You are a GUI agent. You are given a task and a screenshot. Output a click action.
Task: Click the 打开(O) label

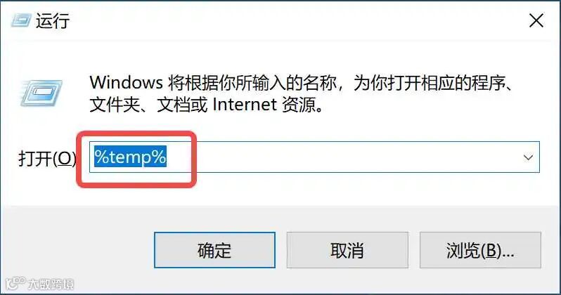[x=47, y=158]
